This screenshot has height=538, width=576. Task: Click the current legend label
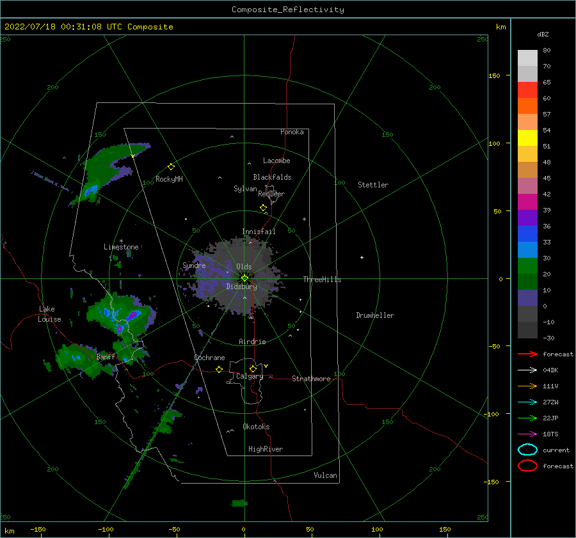pos(556,450)
